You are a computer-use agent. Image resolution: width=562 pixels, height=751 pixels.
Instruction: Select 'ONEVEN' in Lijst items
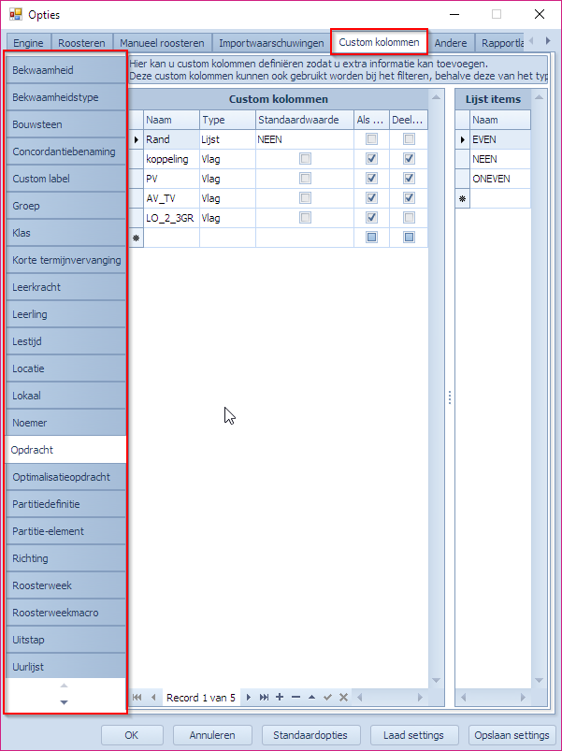point(499,179)
